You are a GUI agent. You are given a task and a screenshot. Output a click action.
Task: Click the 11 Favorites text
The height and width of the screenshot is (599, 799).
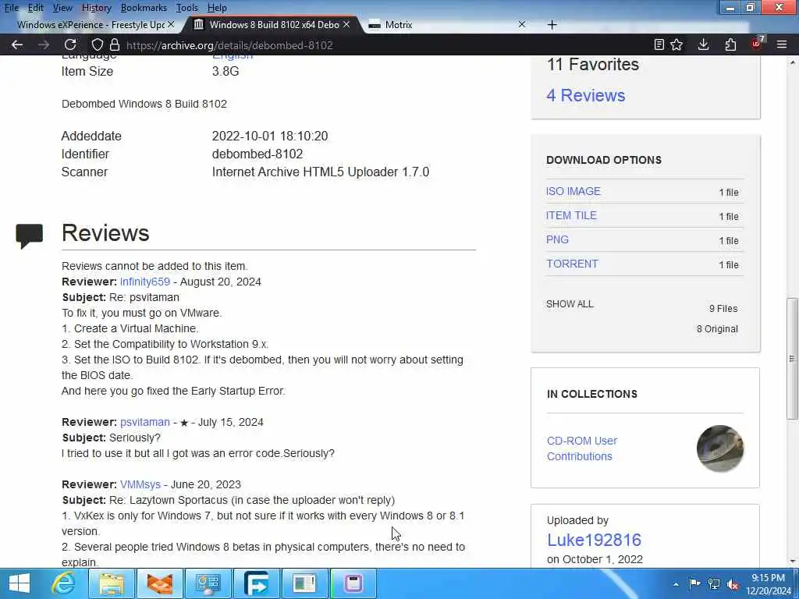593,64
